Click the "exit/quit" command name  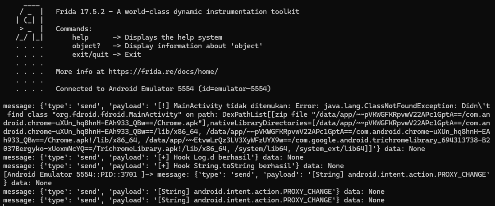click(90, 55)
